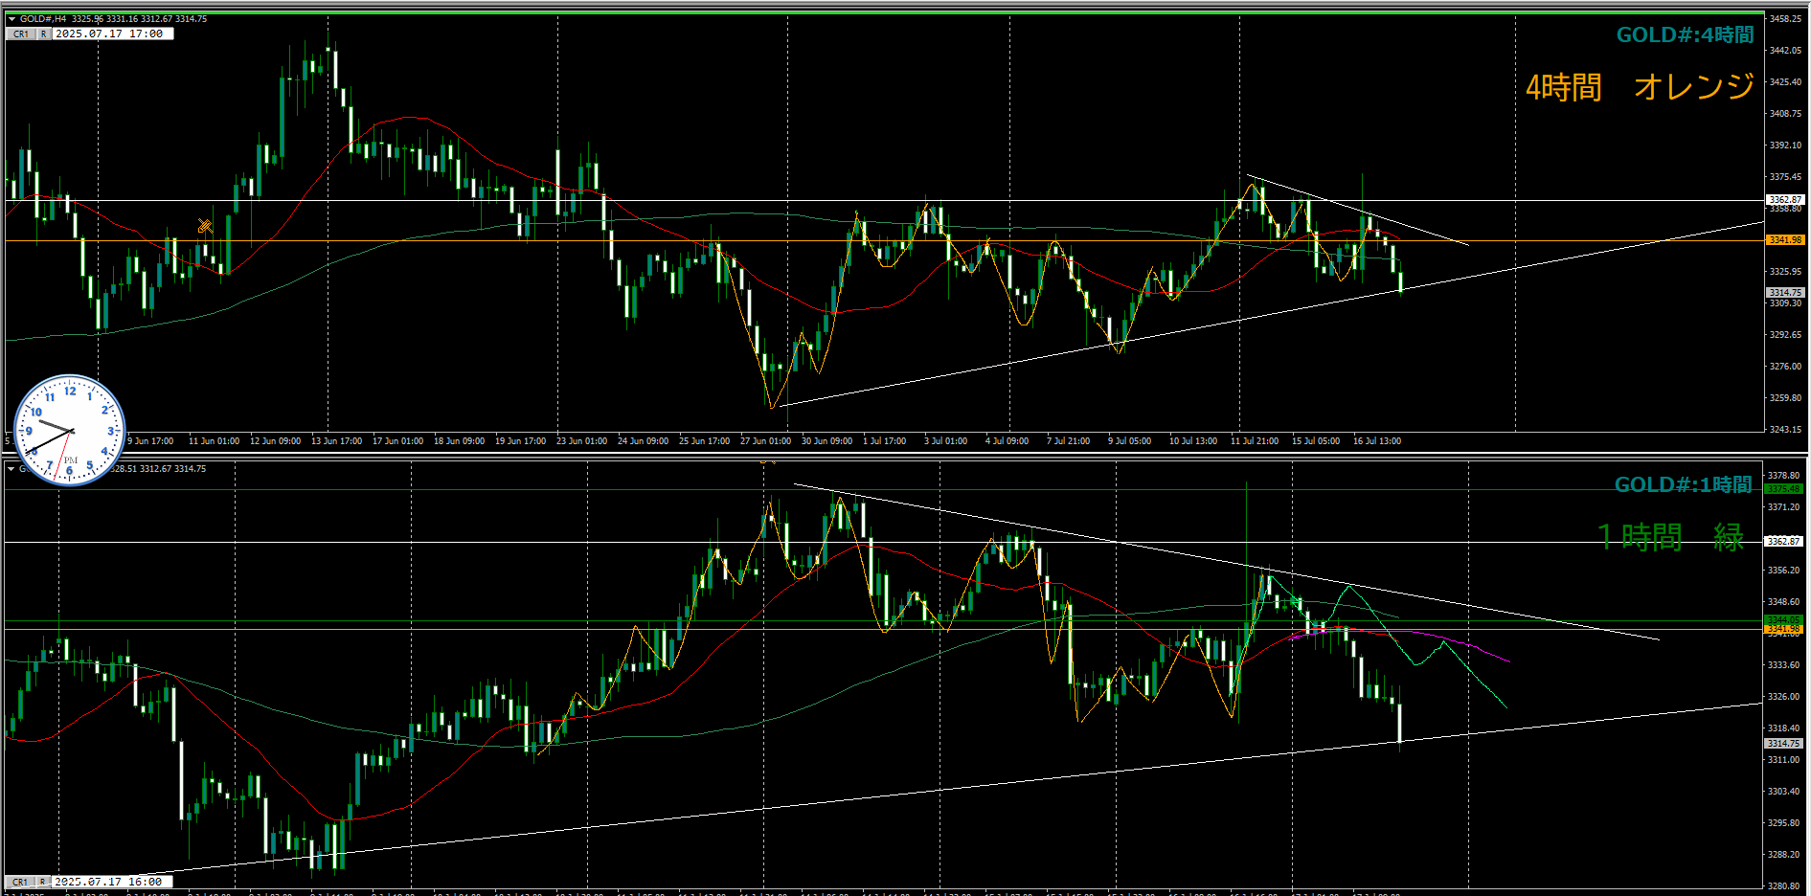Click the CR1 button on the lower chart

(21, 882)
